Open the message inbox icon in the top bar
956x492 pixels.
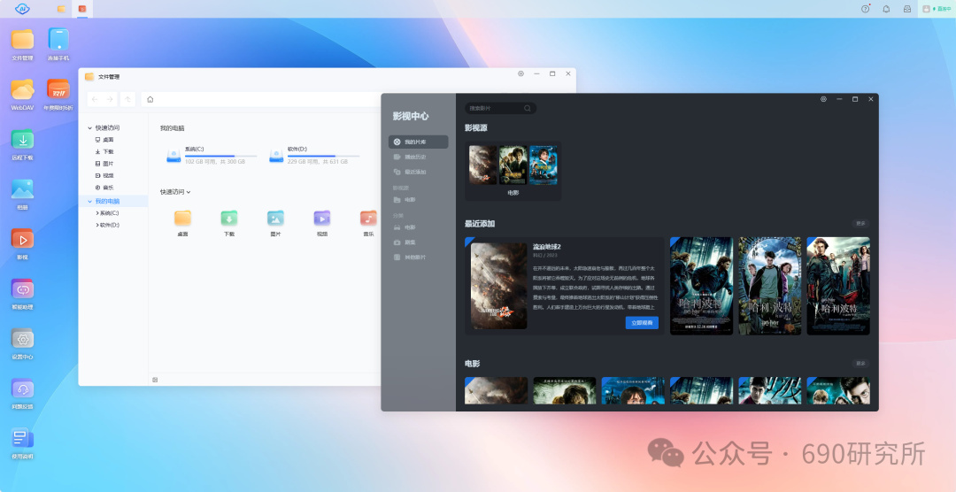click(907, 9)
